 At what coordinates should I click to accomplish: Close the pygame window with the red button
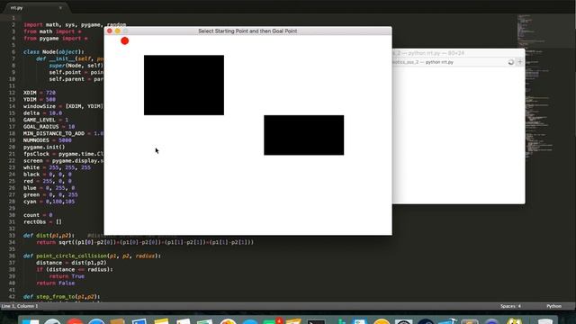tap(110, 31)
